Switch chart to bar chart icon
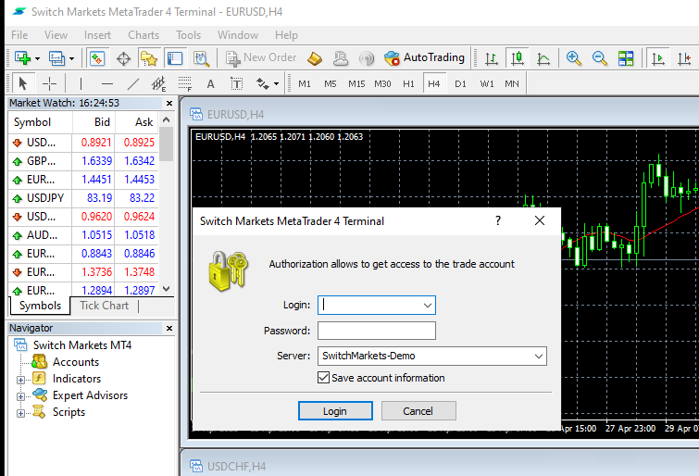This screenshot has width=699, height=476. pos(492,58)
